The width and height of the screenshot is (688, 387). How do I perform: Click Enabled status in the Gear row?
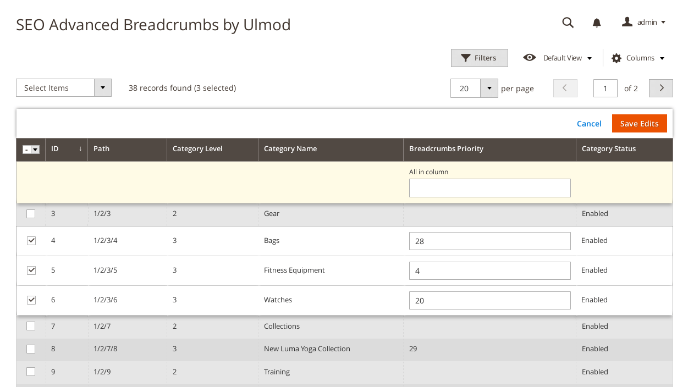[x=595, y=213]
